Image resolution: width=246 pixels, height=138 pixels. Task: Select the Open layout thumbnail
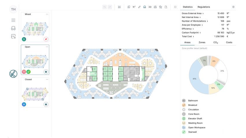click(x=35, y=61)
